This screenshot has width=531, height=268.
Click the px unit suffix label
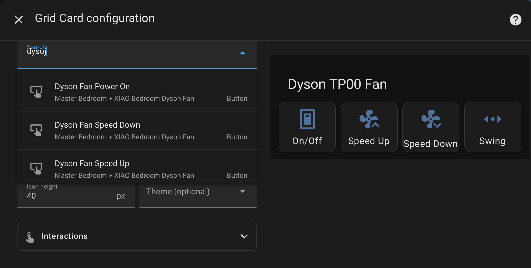click(121, 196)
